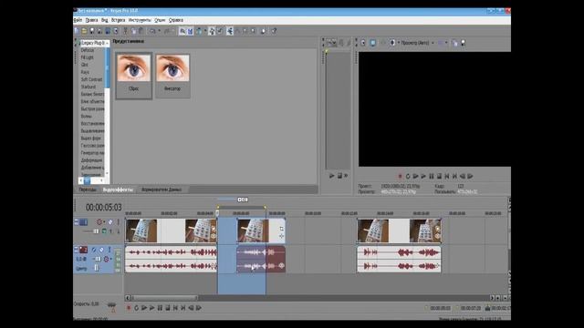The height and width of the screenshot is (328, 584).
Task: Open Automation Settings gear on audio track
Action: point(107,259)
